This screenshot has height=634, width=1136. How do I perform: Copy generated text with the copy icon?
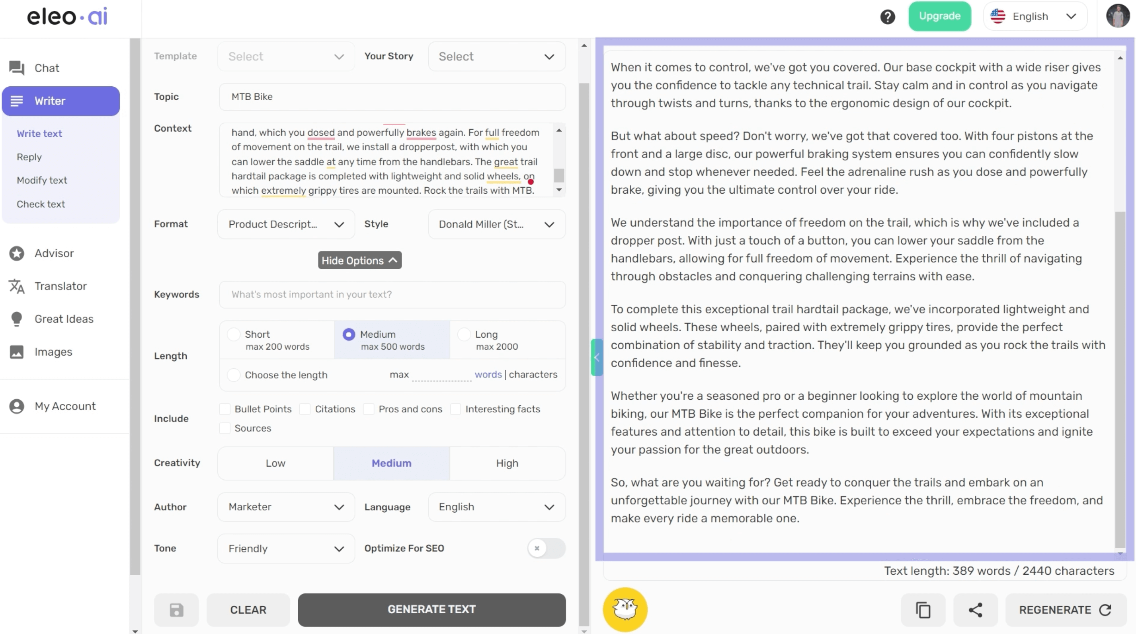tap(923, 610)
